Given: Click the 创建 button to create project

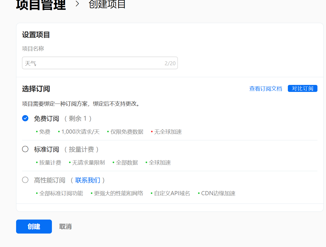Looking at the screenshot, I should 34,226.
